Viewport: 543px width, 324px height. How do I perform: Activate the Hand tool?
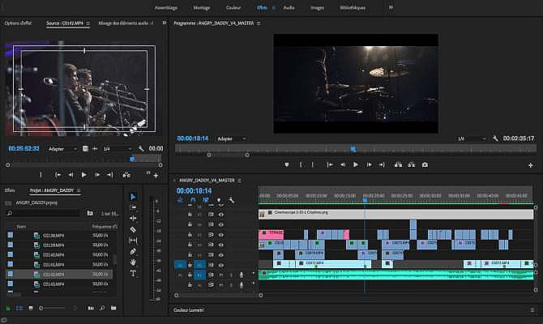click(133, 263)
